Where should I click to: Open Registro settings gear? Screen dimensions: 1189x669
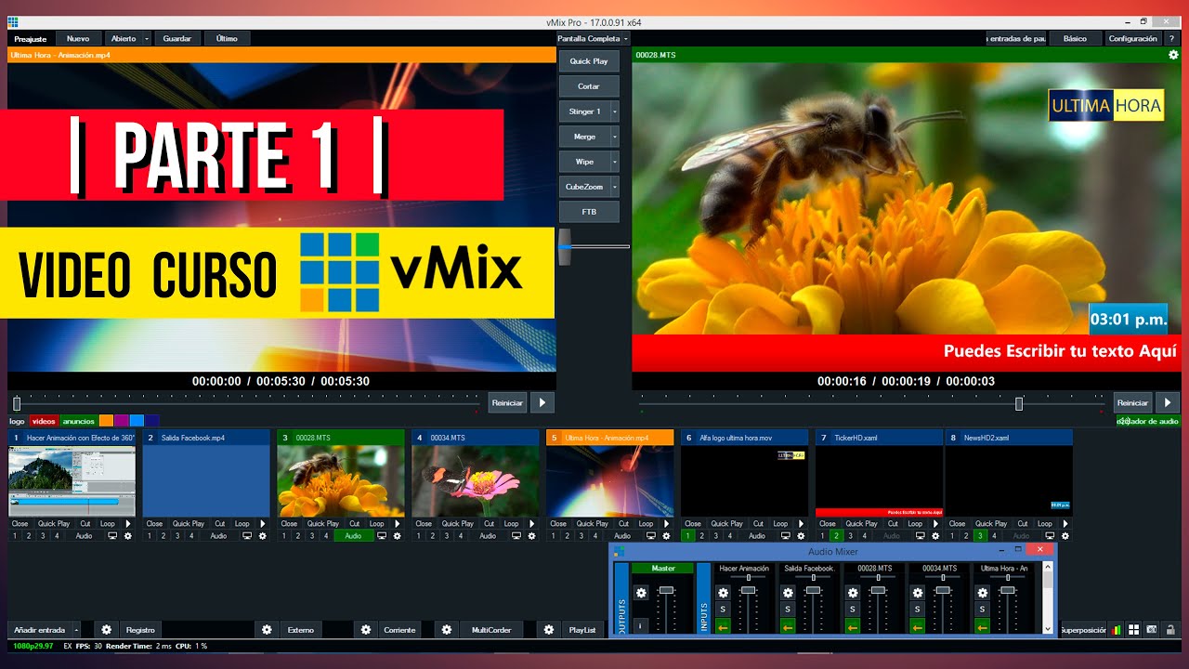[x=106, y=630]
